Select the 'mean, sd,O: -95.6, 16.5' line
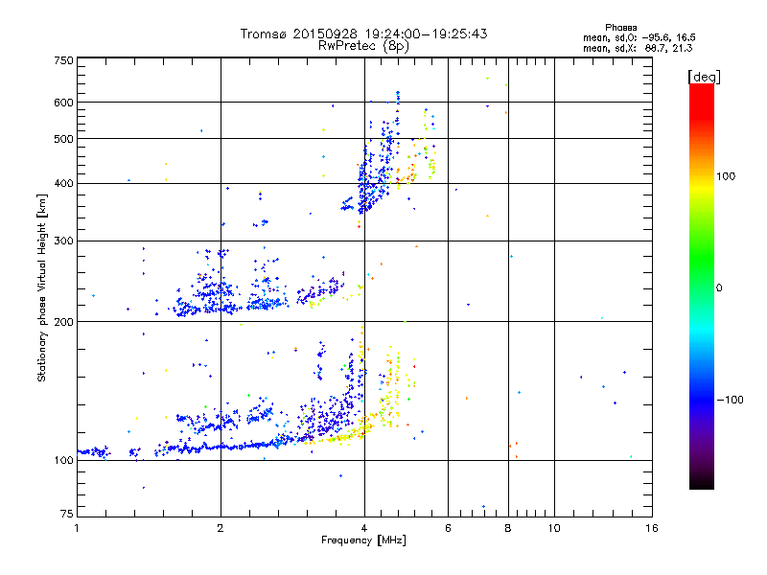Screen dimensions: 767x575 (639, 37)
